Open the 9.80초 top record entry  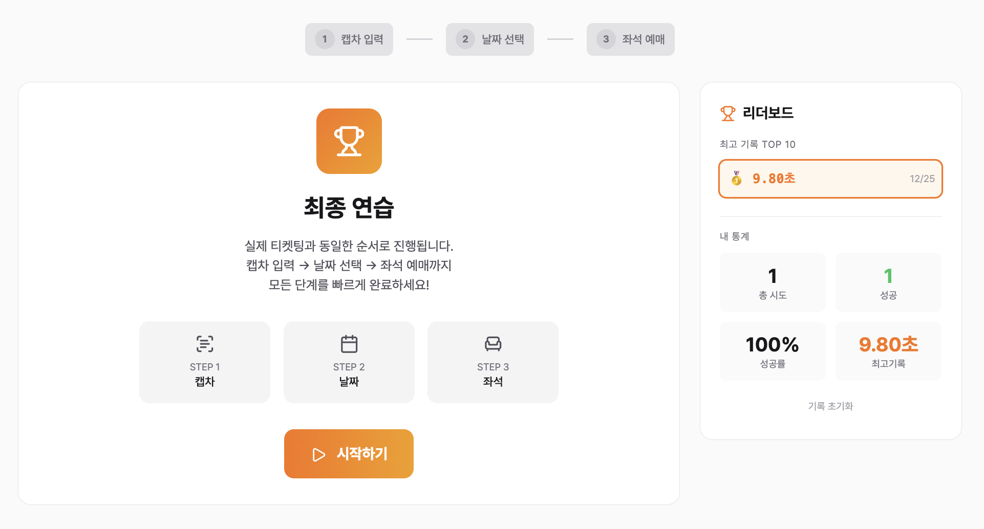tap(830, 179)
